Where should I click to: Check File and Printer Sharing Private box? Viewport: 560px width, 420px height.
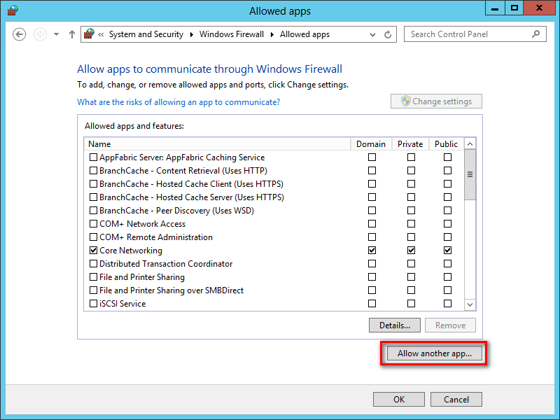[x=411, y=277]
